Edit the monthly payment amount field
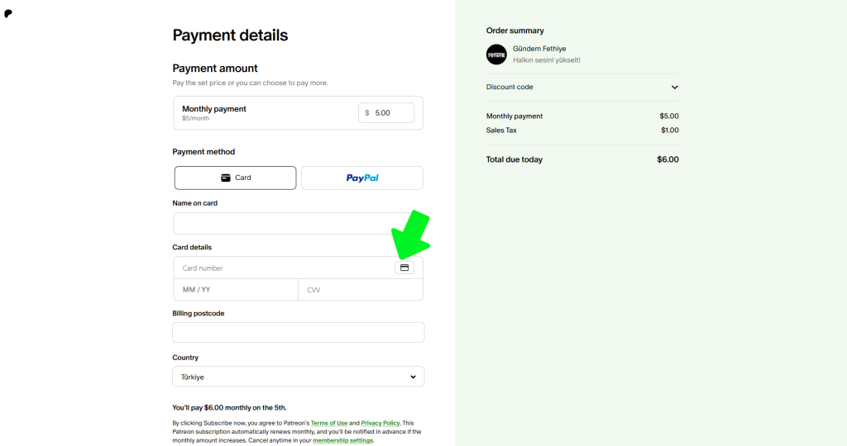This screenshot has width=847, height=446. (x=389, y=113)
